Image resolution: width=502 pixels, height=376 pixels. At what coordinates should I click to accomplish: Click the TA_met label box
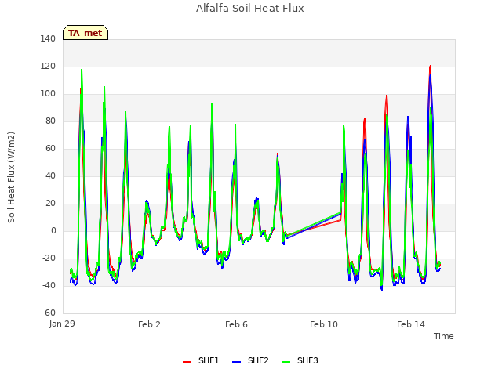[x=85, y=33]
